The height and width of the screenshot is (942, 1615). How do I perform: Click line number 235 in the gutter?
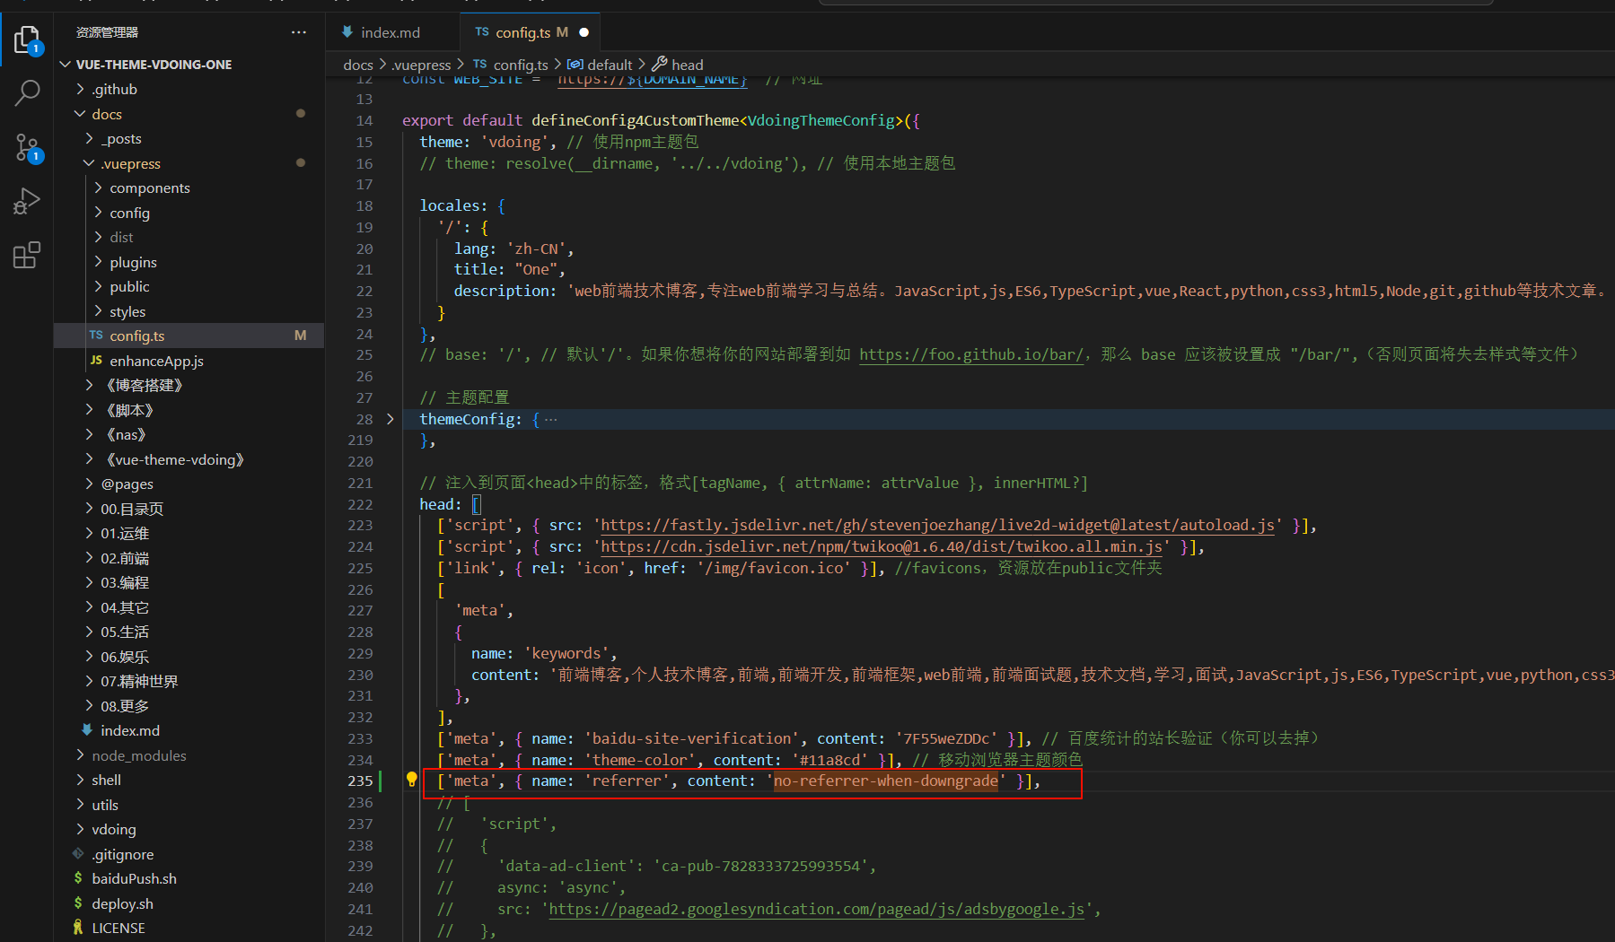click(360, 781)
